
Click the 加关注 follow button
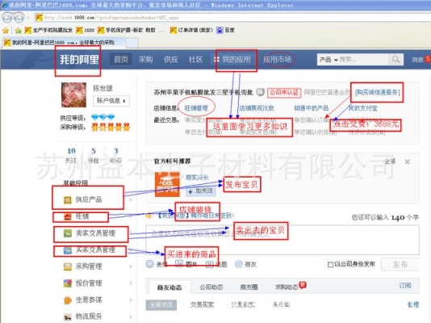201,191
